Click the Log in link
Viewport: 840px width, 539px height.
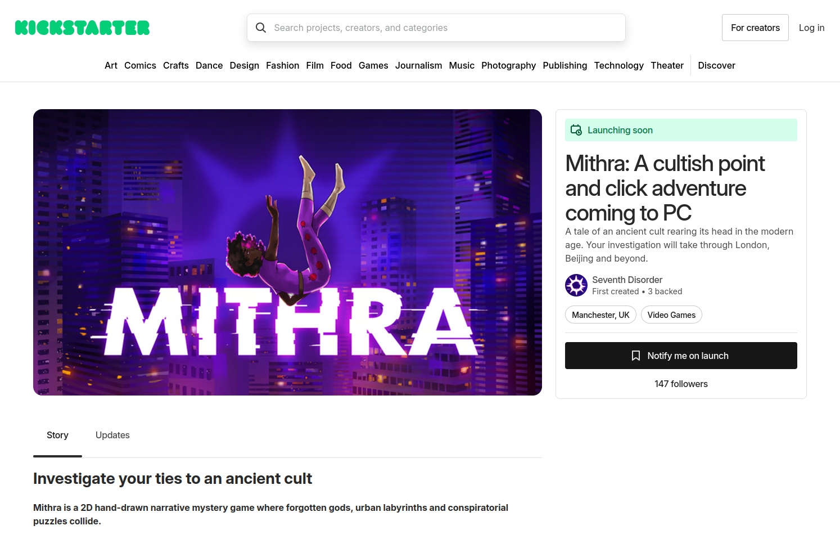pyautogui.click(x=811, y=28)
